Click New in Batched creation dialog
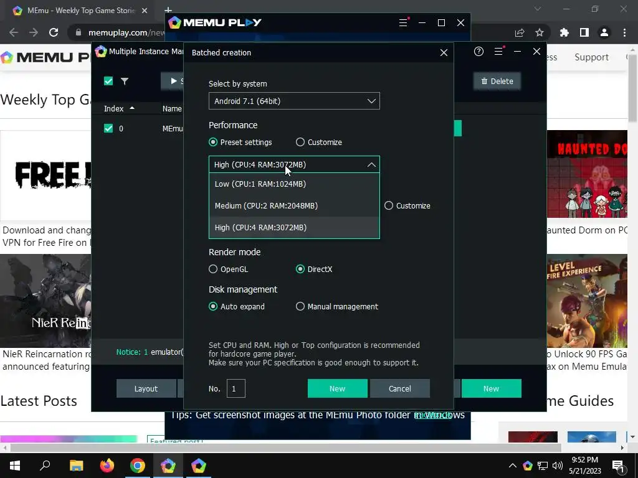 pyautogui.click(x=337, y=388)
